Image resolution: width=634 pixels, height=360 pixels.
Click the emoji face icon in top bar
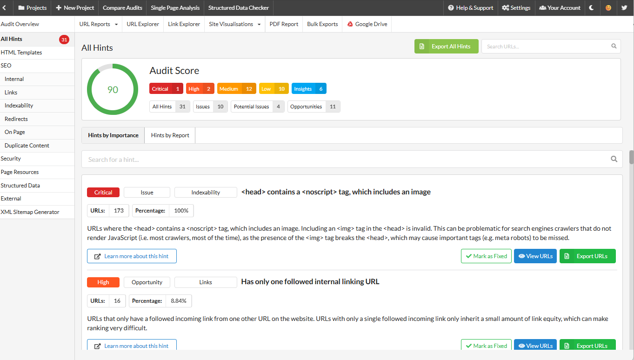pos(608,8)
